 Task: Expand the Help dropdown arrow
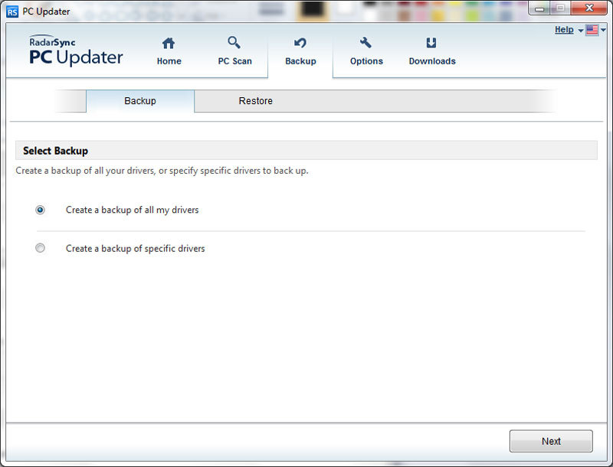tap(581, 31)
